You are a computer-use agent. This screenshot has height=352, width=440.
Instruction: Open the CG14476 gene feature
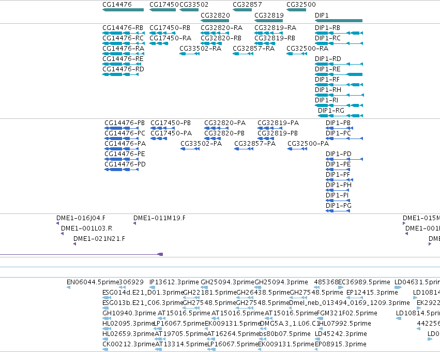[123, 10]
